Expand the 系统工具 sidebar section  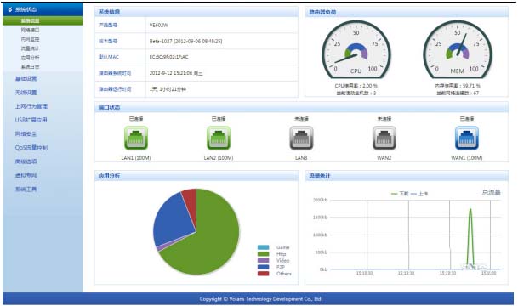26,190
